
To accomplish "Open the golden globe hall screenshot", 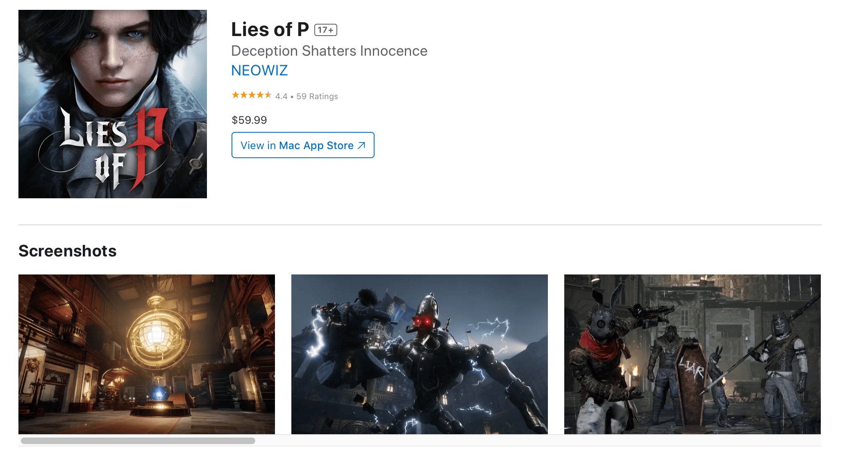I will click(x=147, y=354).
